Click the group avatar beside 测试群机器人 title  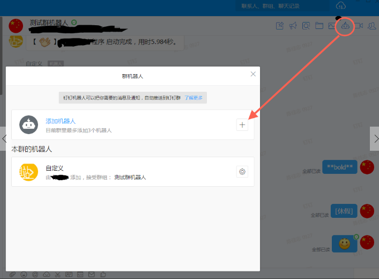point(16,26)
